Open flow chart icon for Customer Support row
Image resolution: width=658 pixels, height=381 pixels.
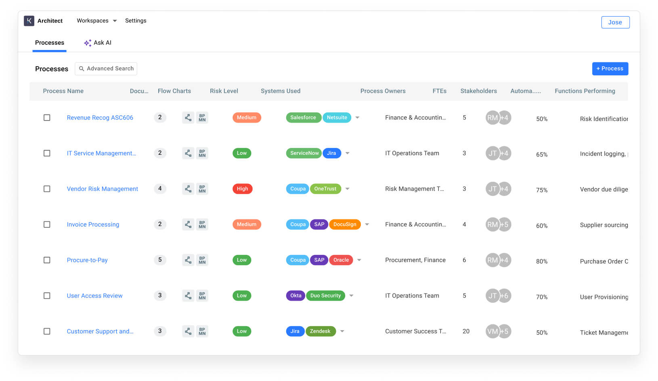[188, 331]
